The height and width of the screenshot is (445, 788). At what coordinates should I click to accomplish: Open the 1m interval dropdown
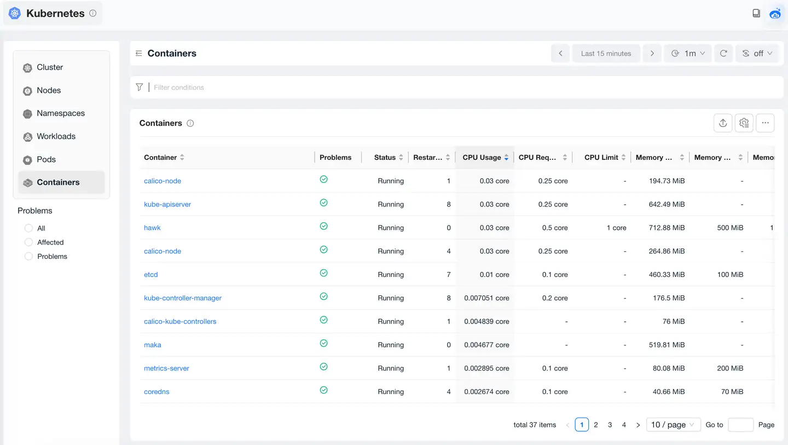(688, 54)
